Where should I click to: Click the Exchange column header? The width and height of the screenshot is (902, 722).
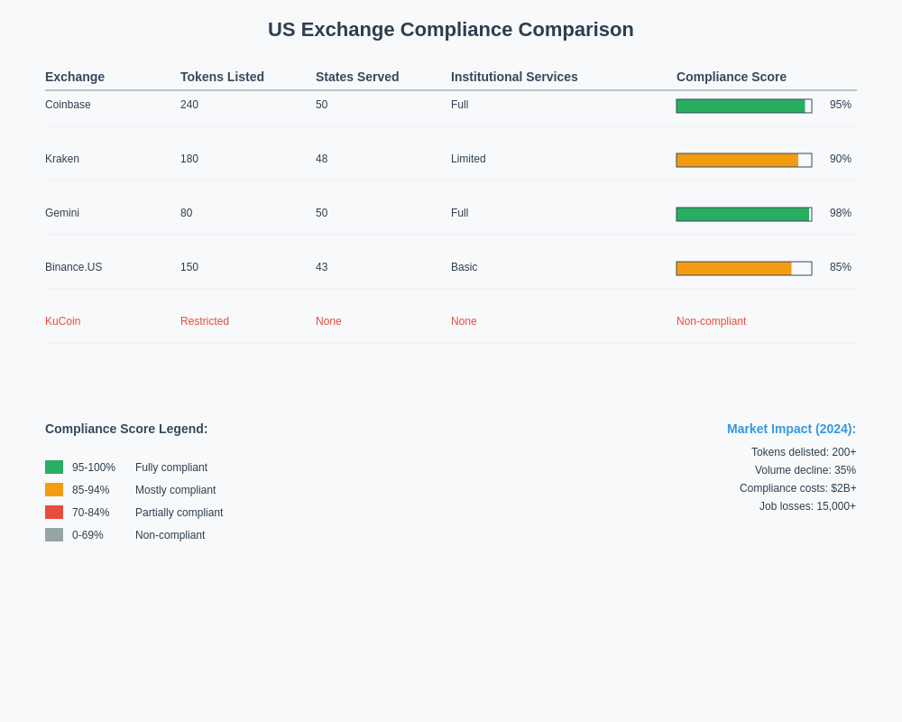(75, 77)
